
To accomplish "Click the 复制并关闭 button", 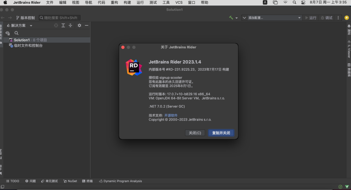I will [x=221, y=133].
